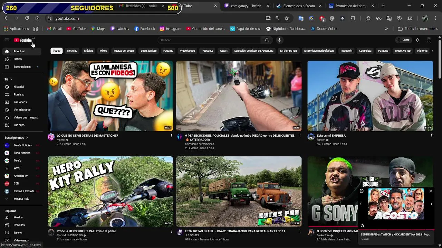Open the C5N subscription channel
The width and height of the screenshot is (442, 248).
(x=22, y=184)
